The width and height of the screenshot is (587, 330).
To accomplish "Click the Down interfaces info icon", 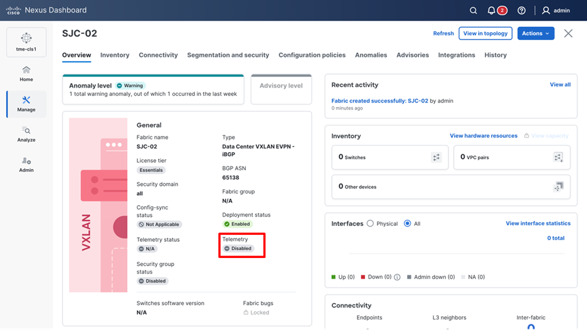I will [397, 277].
